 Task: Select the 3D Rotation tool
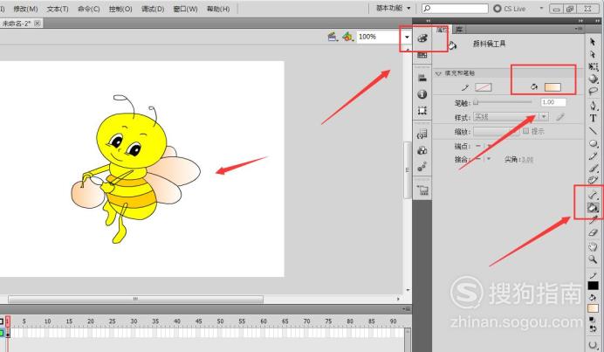point(594,79)
